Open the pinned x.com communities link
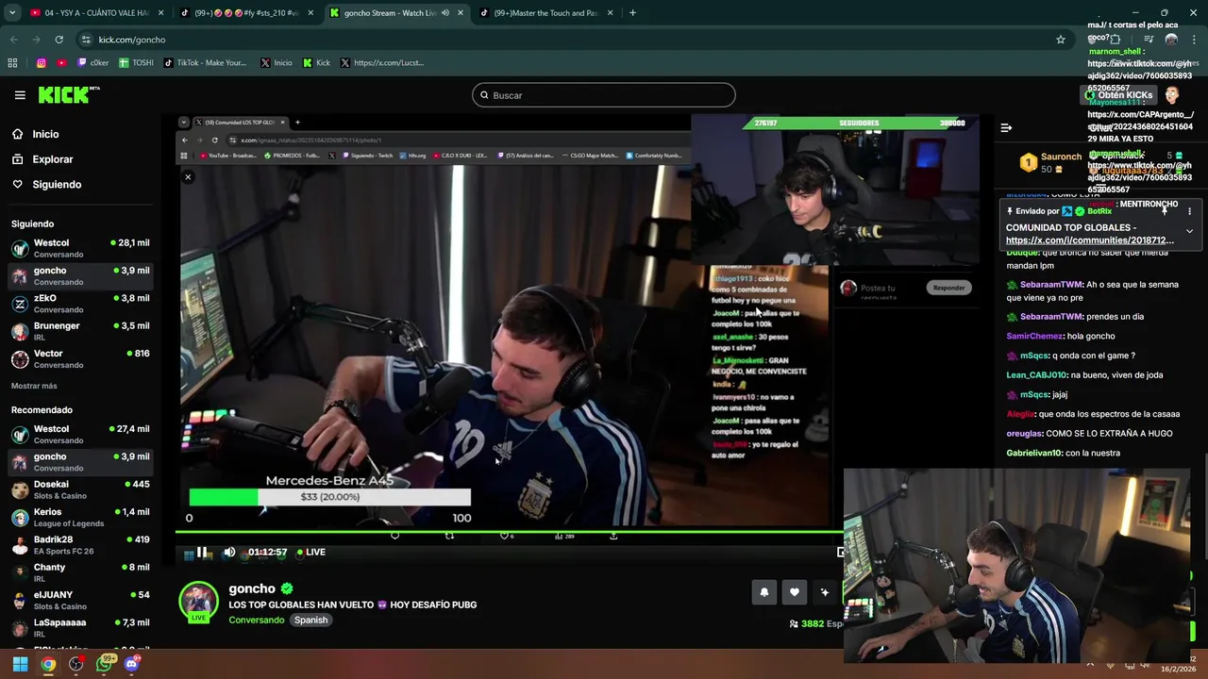The width and height of the screenshot is (1208, 679). (x=1090, y=240)
